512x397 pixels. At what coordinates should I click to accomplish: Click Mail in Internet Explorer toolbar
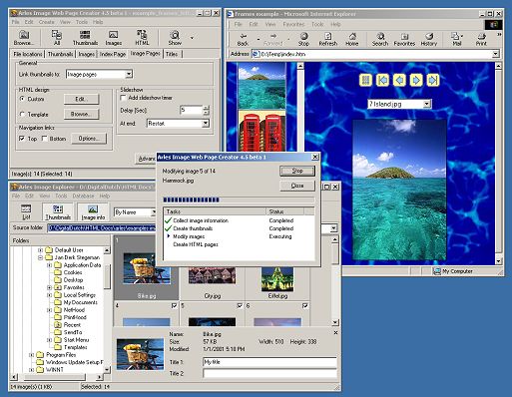pos(457,39)
